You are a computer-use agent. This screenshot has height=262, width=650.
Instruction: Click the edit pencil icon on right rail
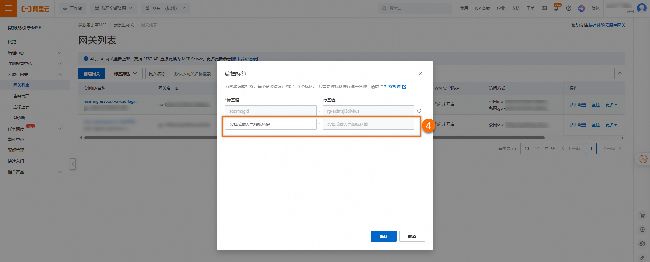(x=642, y=258)
